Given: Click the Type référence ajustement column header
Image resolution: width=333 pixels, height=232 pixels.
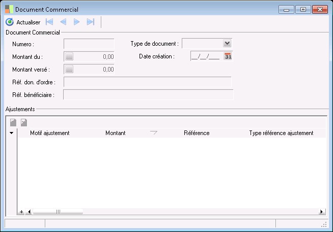Looking at the screenshot, I should 281,133.
